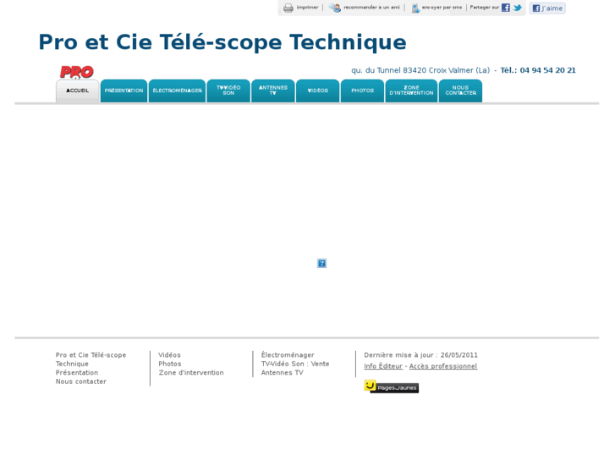Viewport: 615px width, 461px height.
Task: Click footer link 'Nous contacter'
Action: tap(81, 381)
